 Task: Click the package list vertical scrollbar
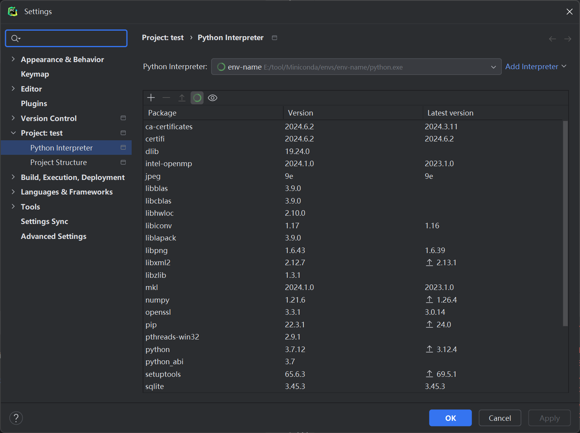coord(565,223)
